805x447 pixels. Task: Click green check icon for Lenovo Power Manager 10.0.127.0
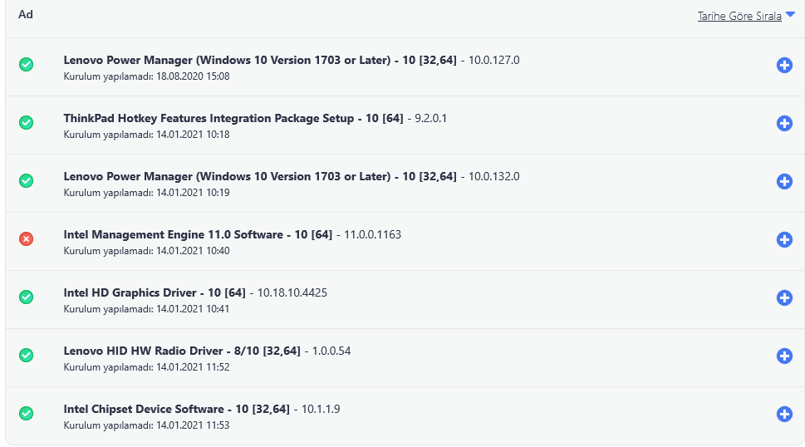coord(27,65)
